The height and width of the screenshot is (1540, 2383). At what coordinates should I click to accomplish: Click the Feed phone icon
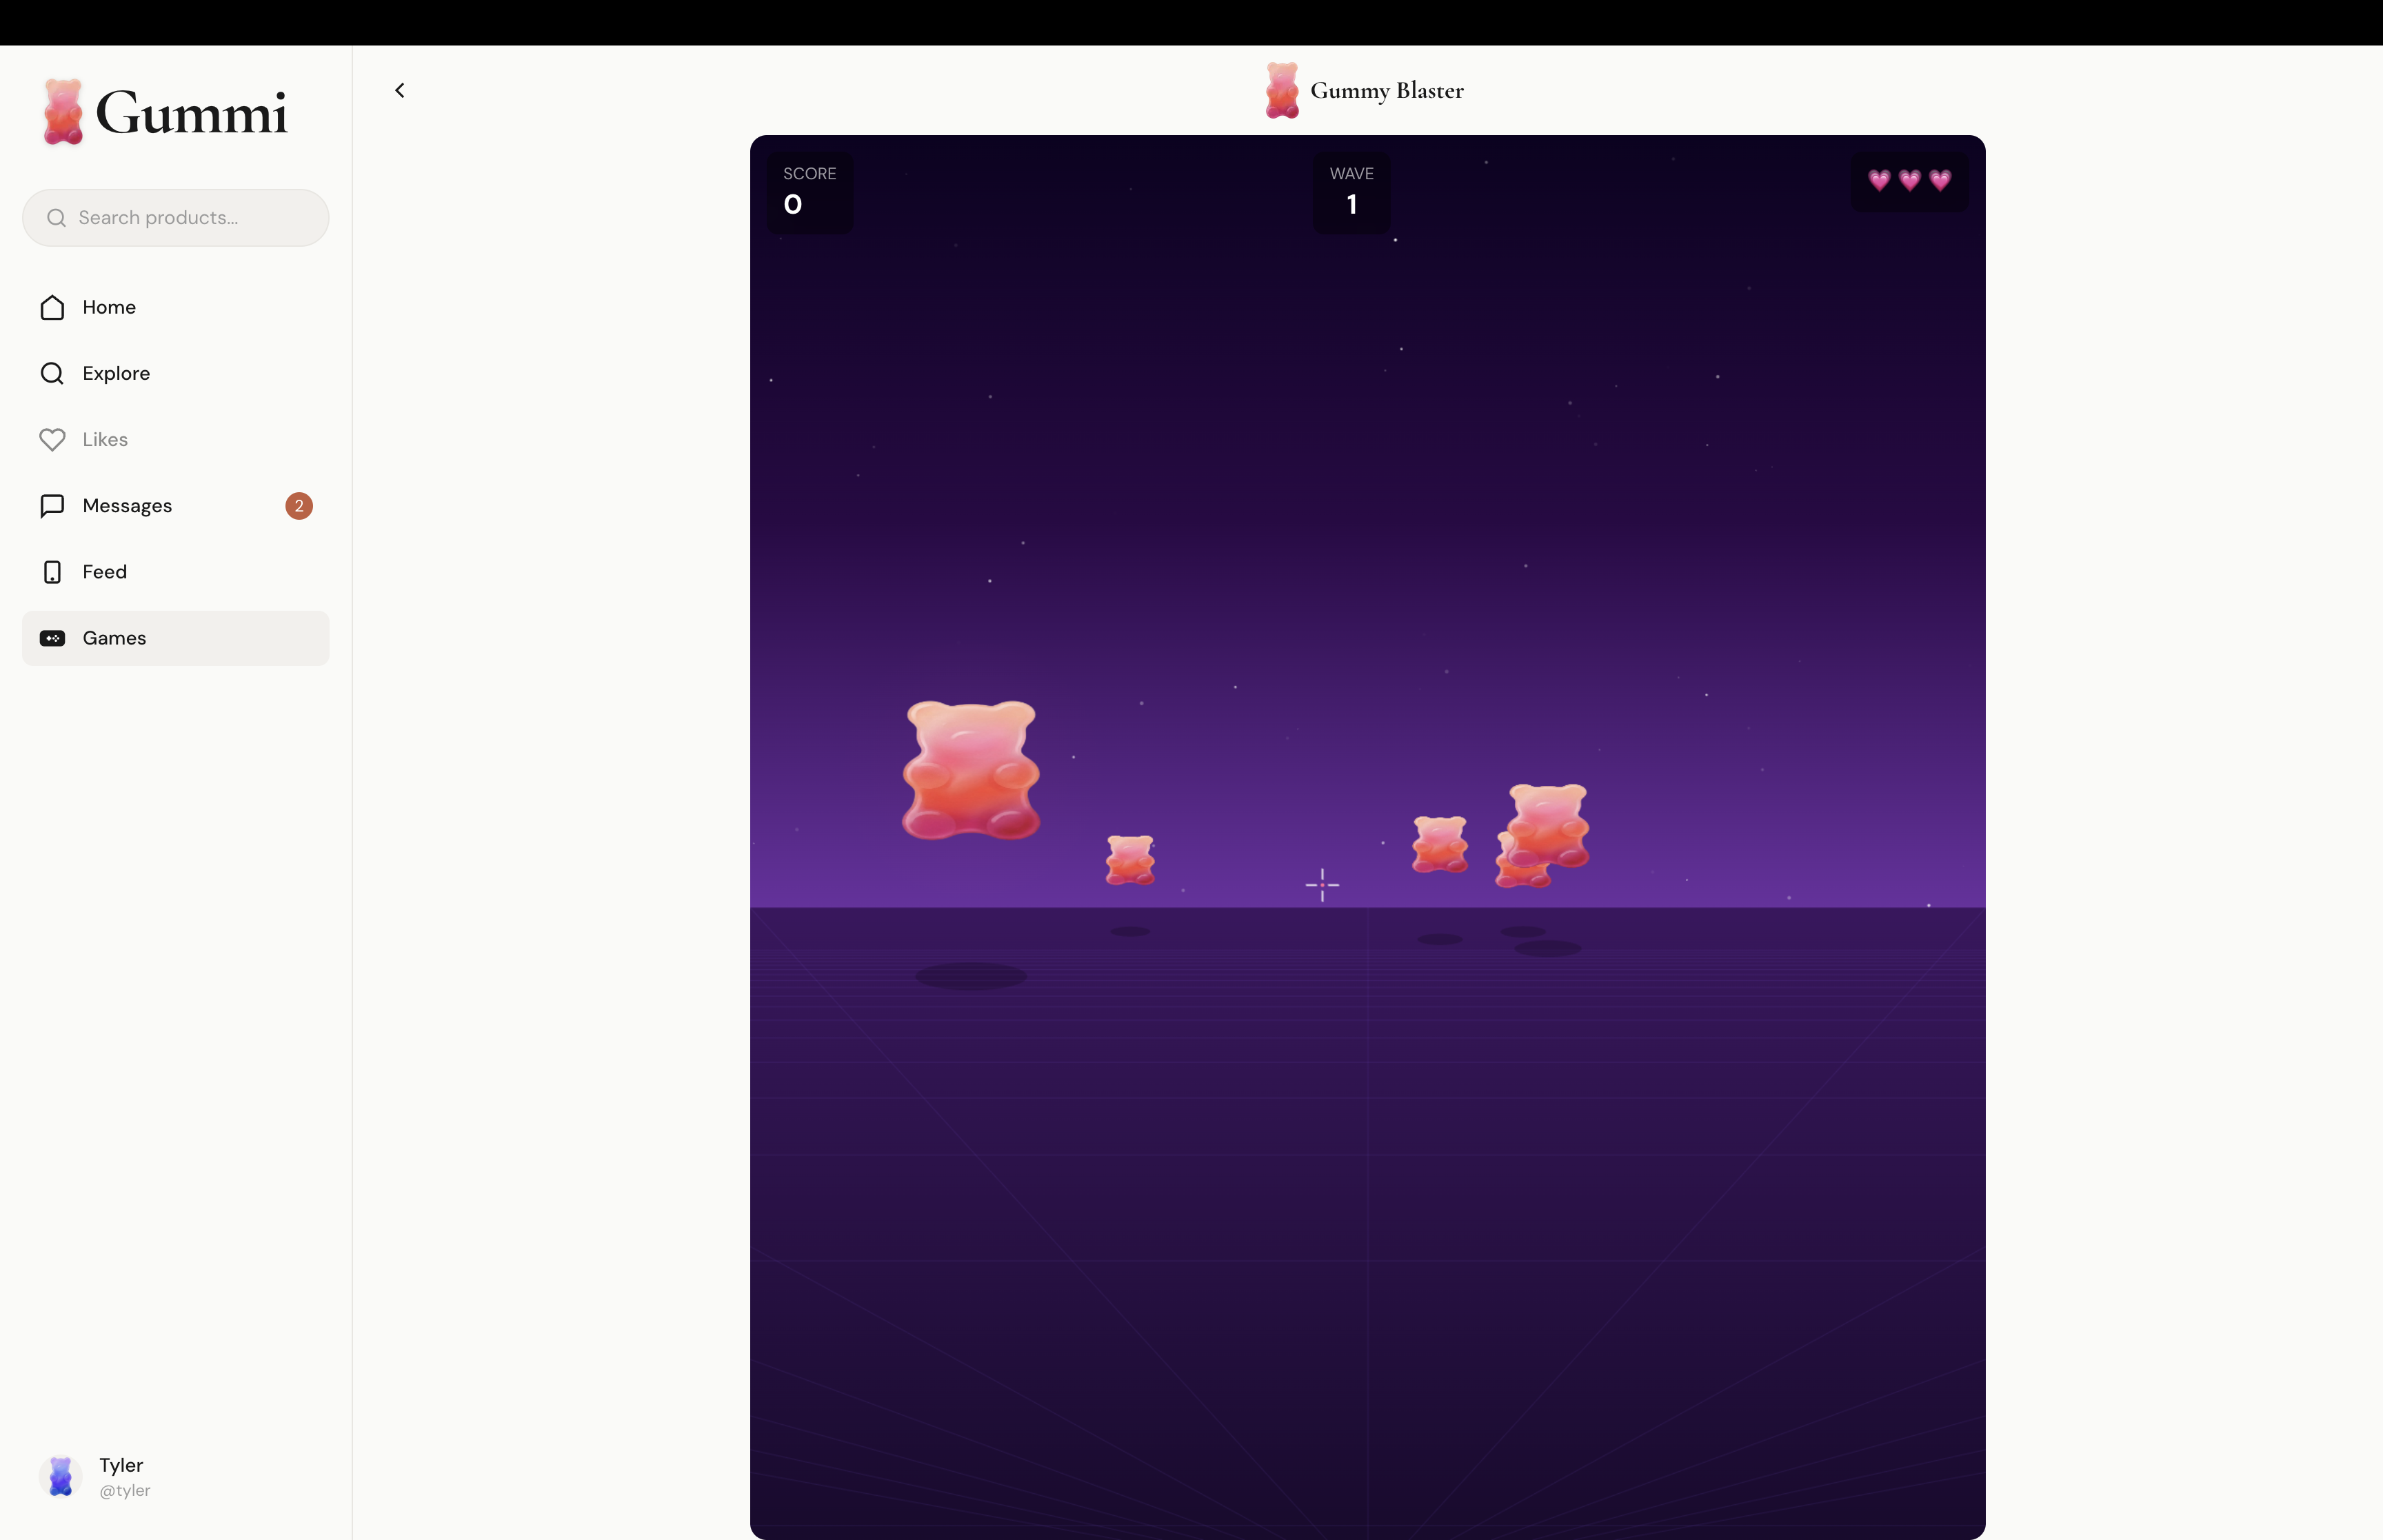(52, 572)
